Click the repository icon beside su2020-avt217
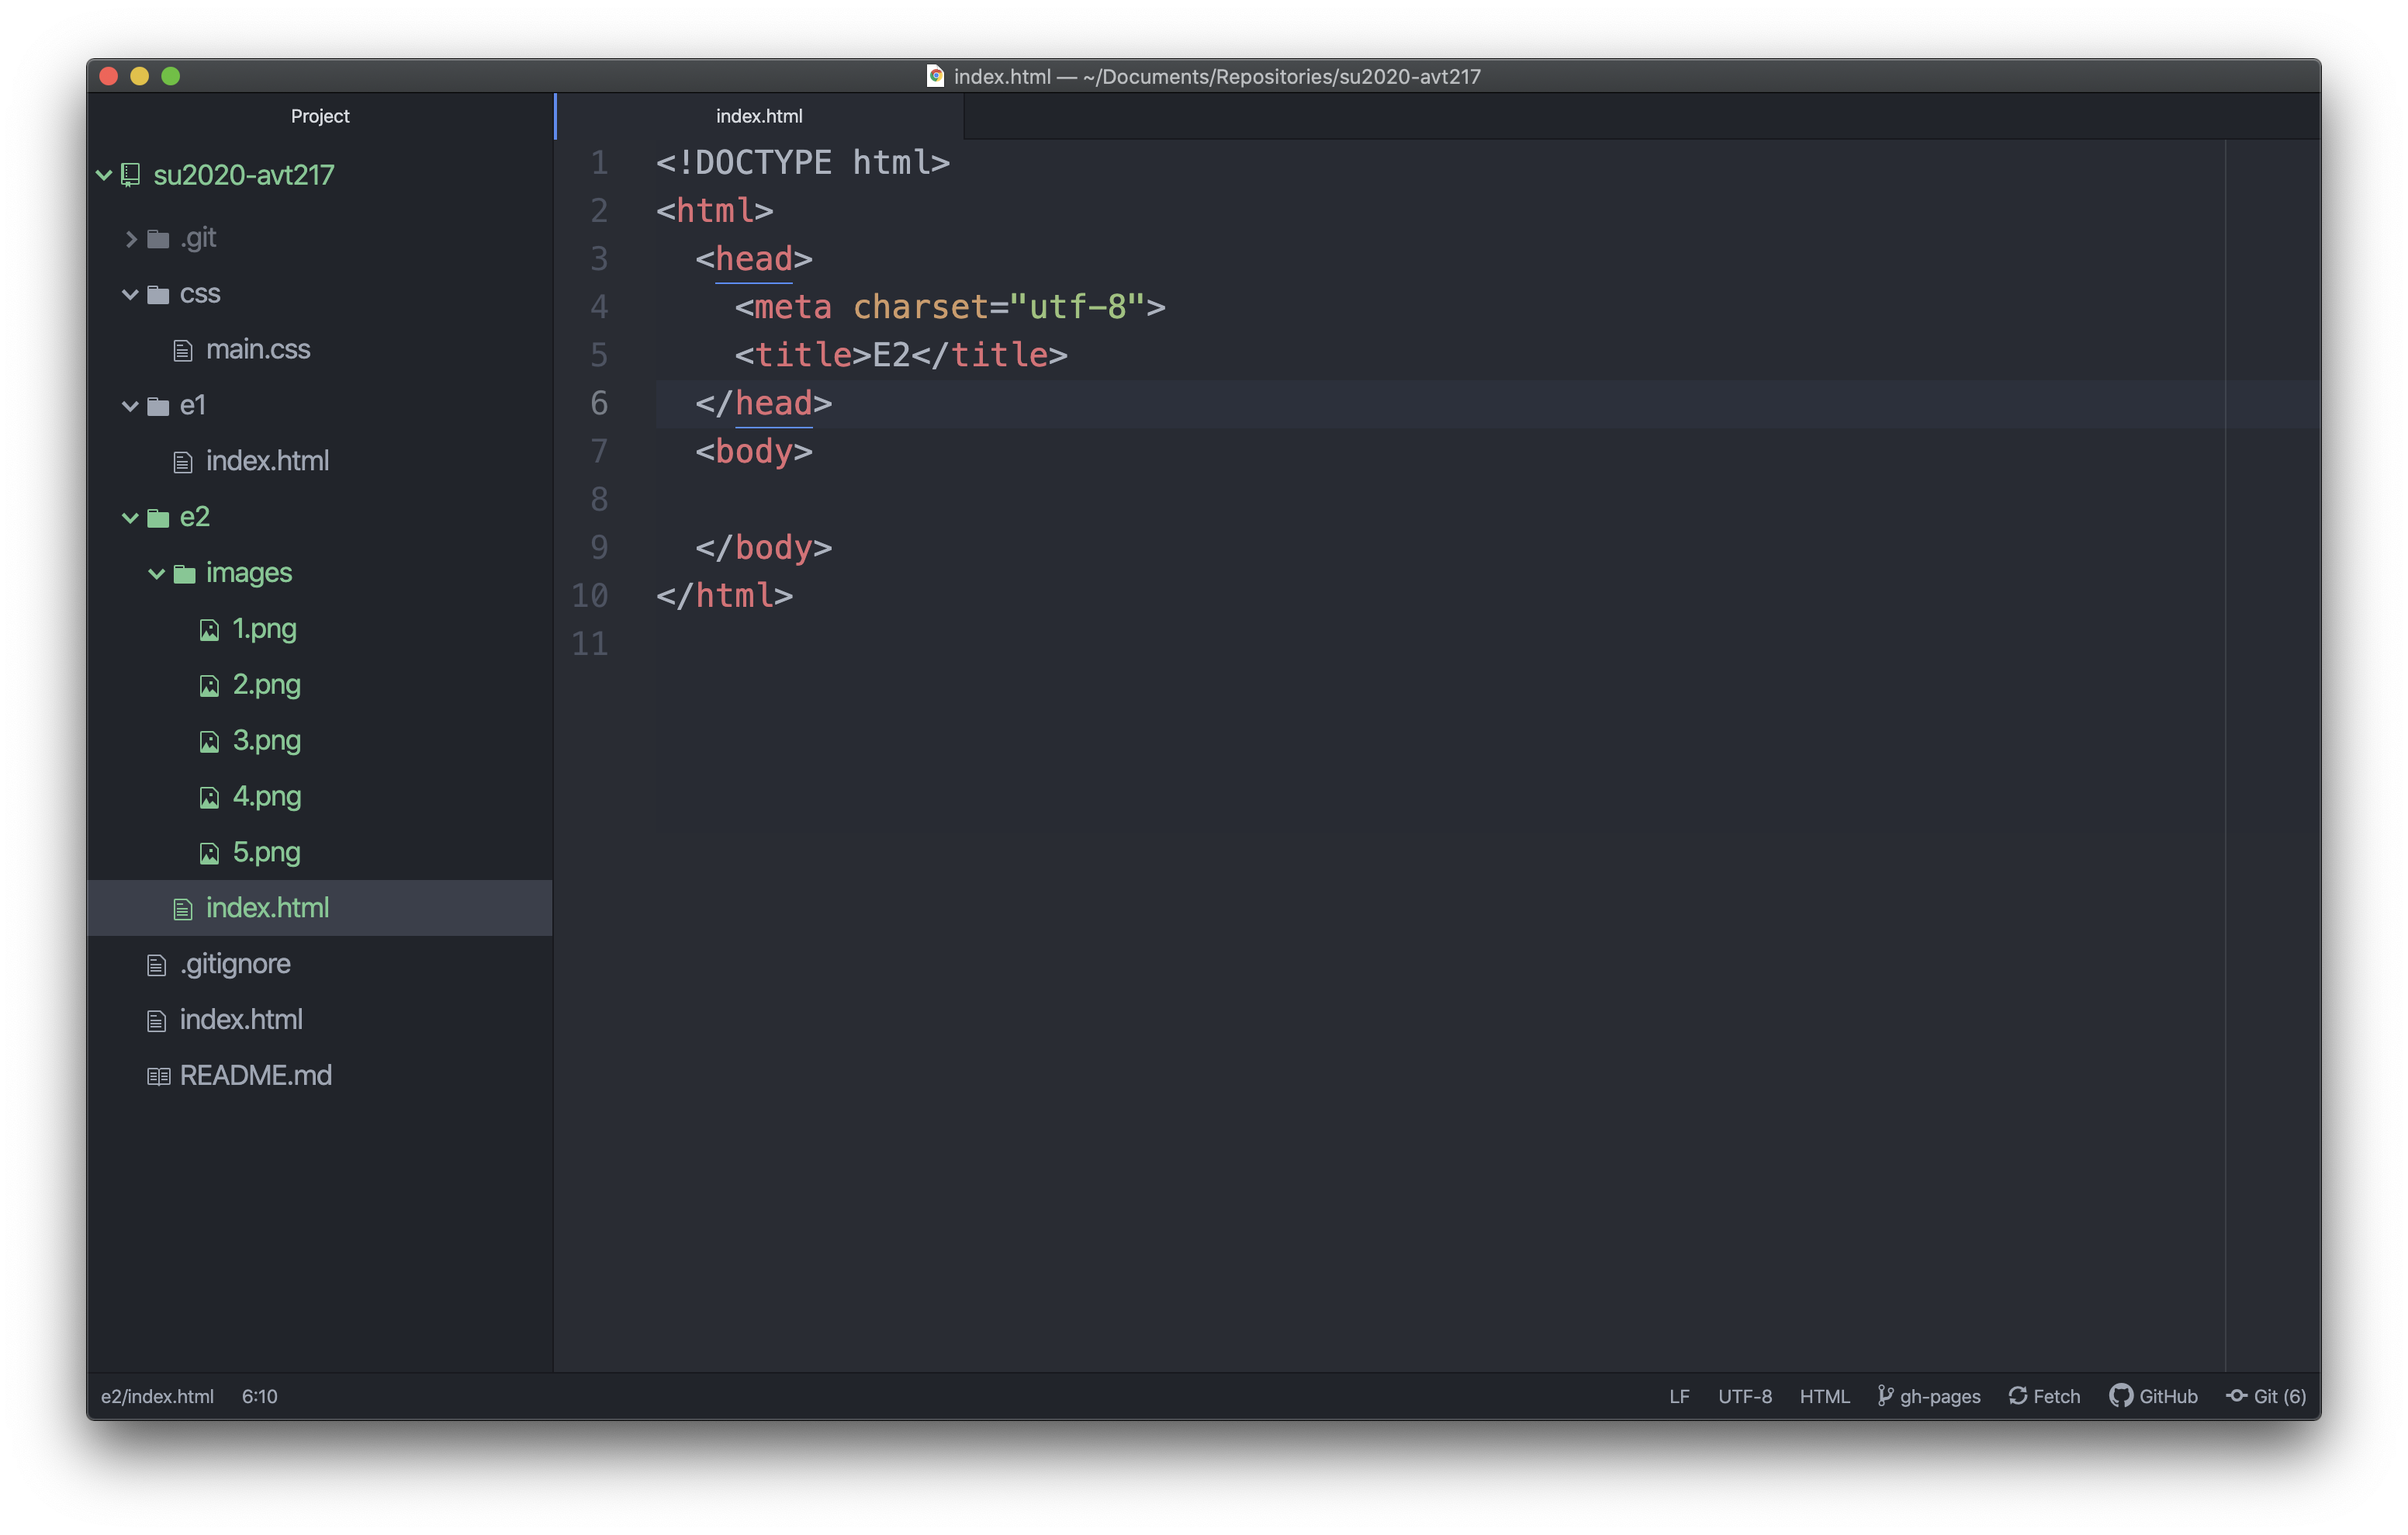 [131, 175]
